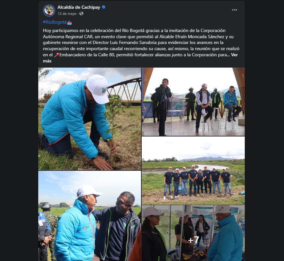Viewport: 284px width, 261px height.
Task: Open the +7 more photos overlay
Action: click(193, 233)
